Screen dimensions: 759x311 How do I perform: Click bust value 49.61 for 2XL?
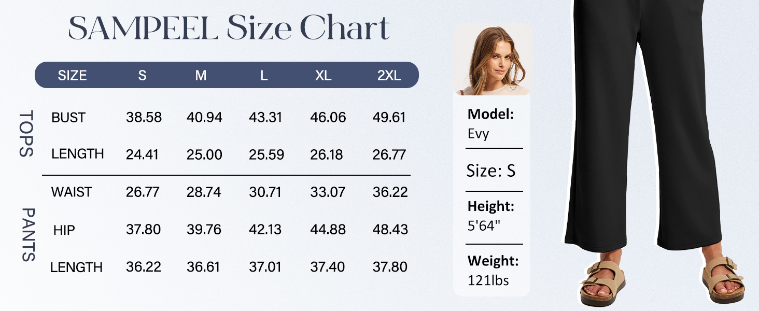tap(389, 118)
